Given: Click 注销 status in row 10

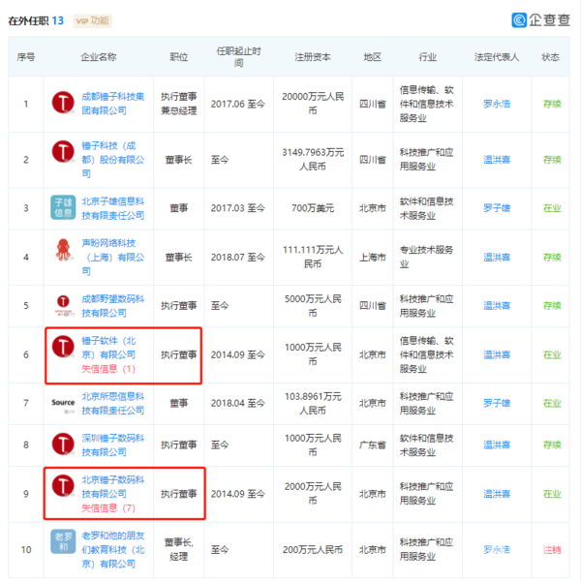Looking at the screenshot, I should click(x=552, y=550).
